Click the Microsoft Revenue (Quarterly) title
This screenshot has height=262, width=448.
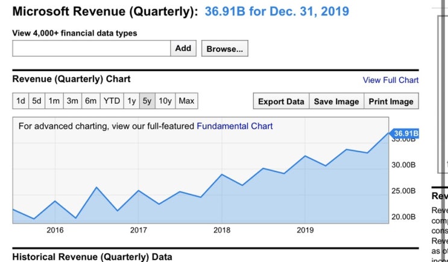[x=105, y=11]
